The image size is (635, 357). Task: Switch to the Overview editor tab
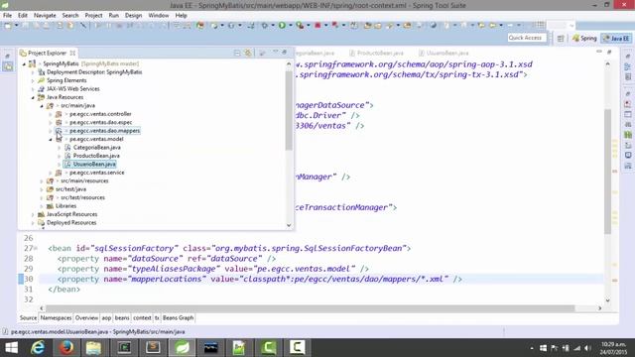(86, 317)
